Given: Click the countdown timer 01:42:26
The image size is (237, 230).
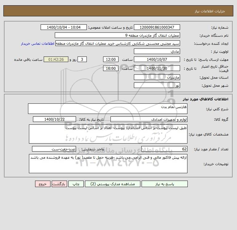Looking at the screenshot, I should (56, 60).
